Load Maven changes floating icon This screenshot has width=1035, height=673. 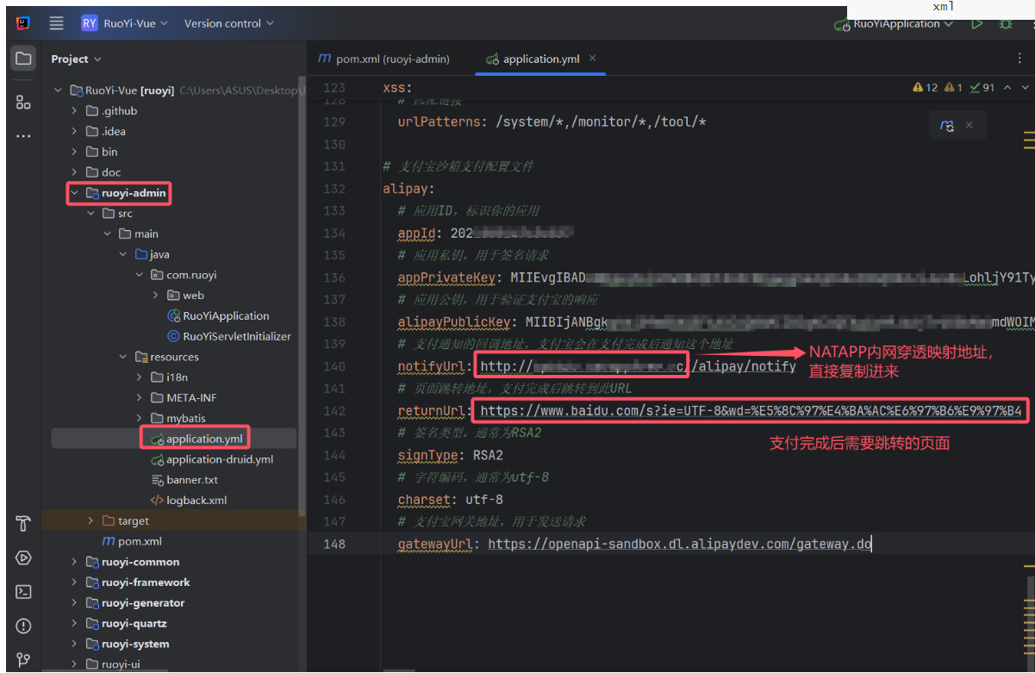(x=947, y=126)
